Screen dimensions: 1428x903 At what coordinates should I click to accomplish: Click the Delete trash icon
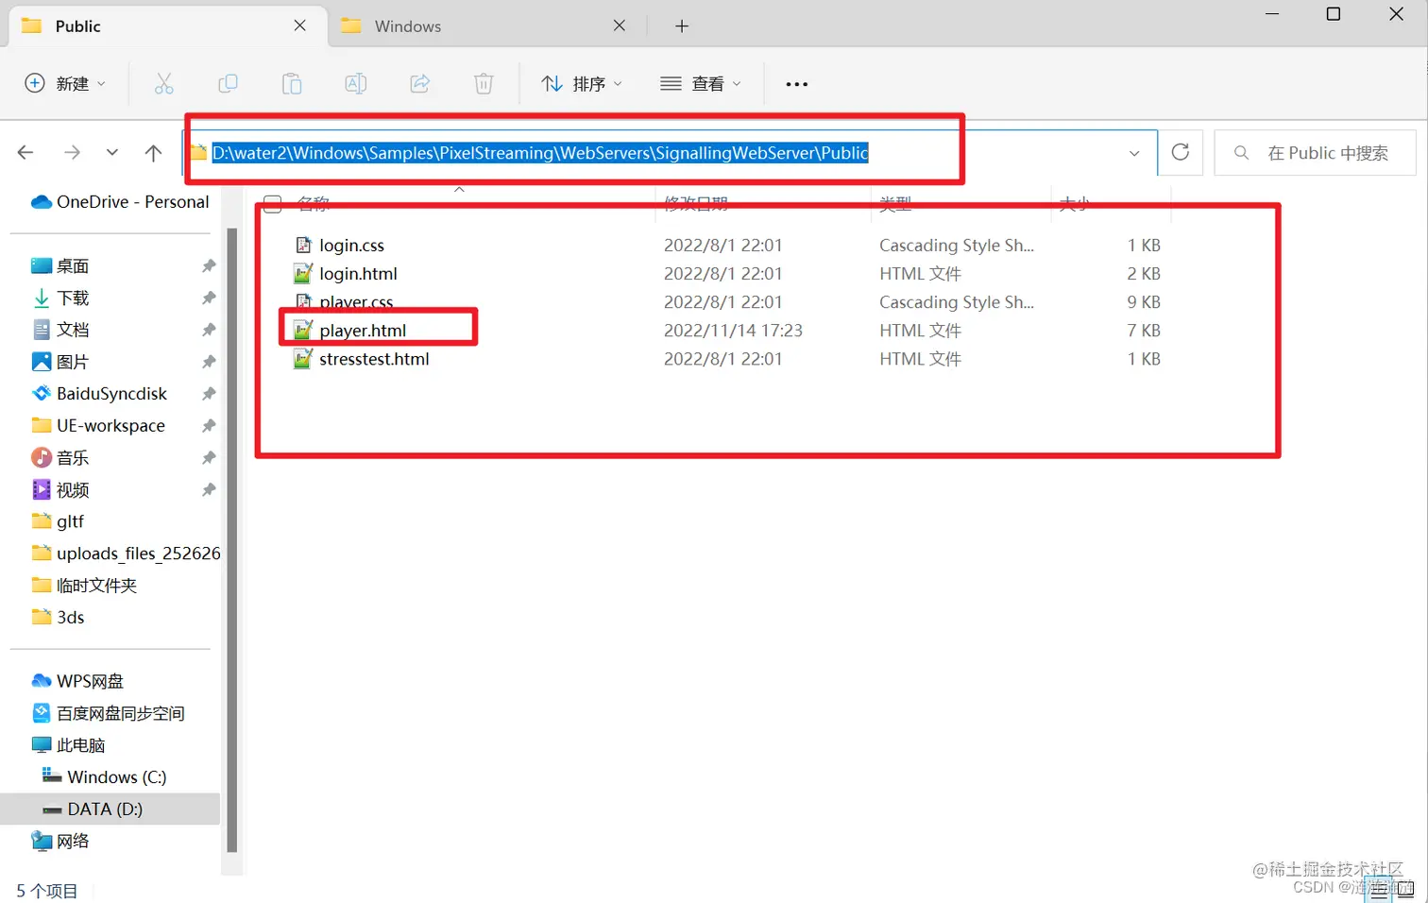point(484,83)
